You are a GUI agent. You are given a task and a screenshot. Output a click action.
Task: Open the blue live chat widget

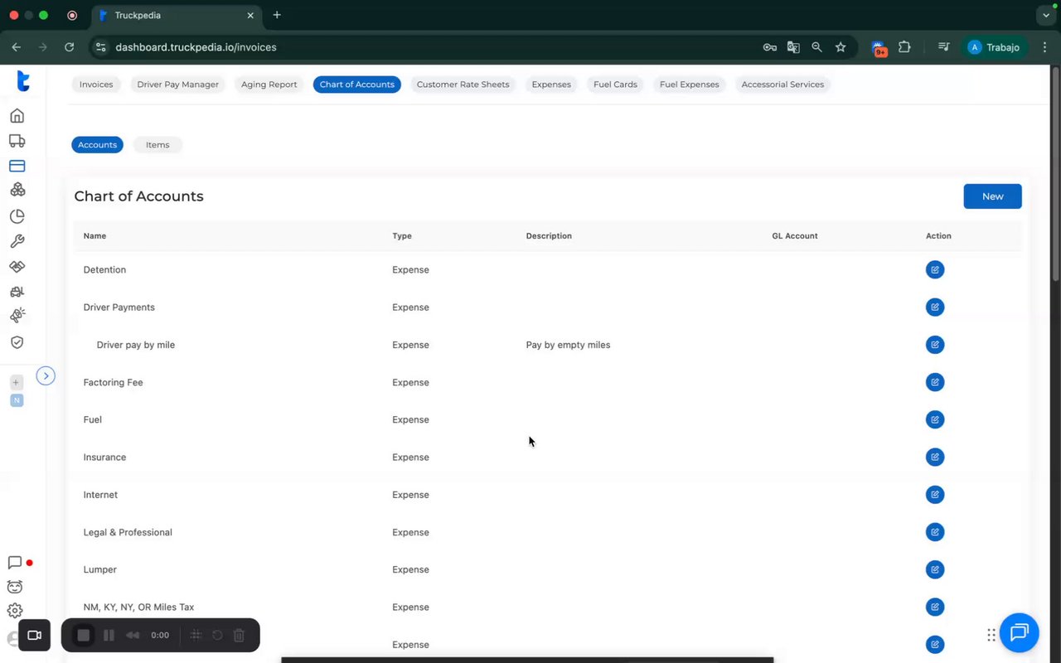tap(1019, 633)
